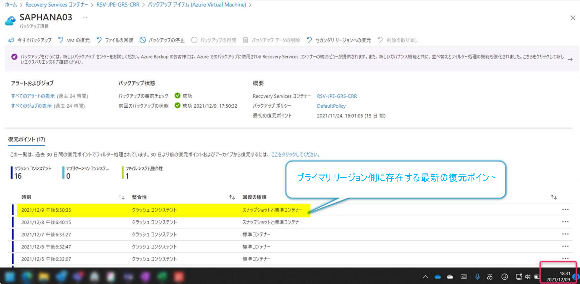This screenshot has height=284, width=580.
Task: Click the purple rocket icon in banner
Action: tap(14, 57)
